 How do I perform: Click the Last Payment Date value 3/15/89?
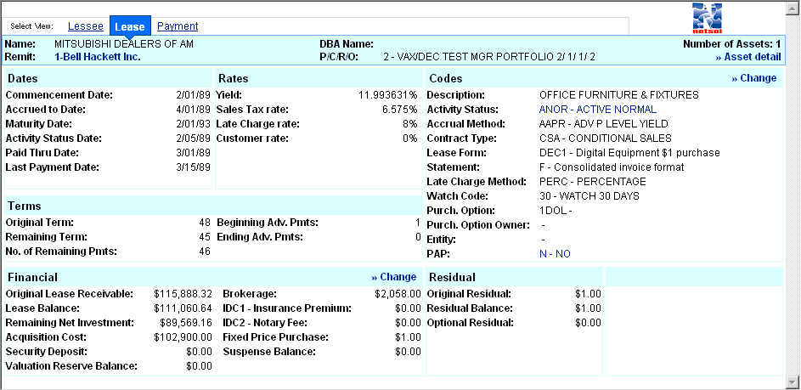pos(193,167)
